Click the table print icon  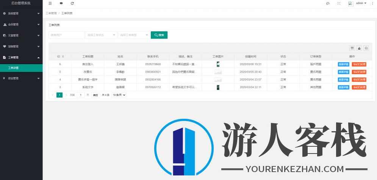pyautogui.click(x=366, y=48)
